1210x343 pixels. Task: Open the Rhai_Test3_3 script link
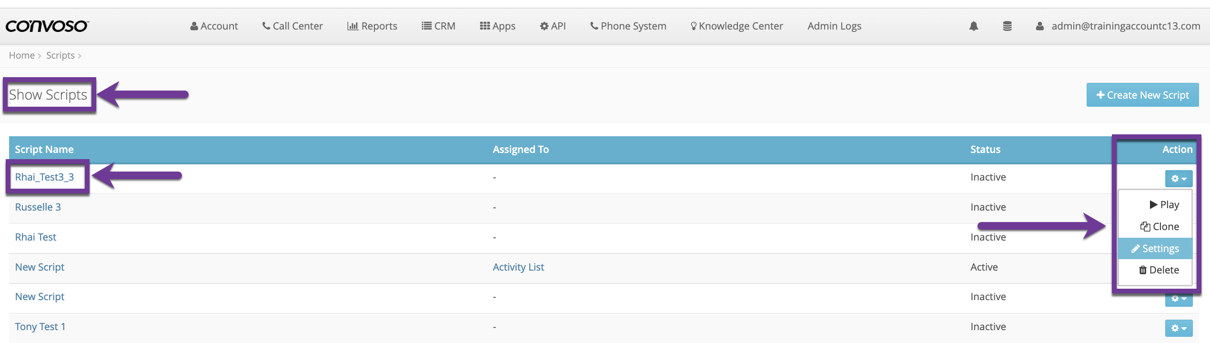click(x=44, y=177)
